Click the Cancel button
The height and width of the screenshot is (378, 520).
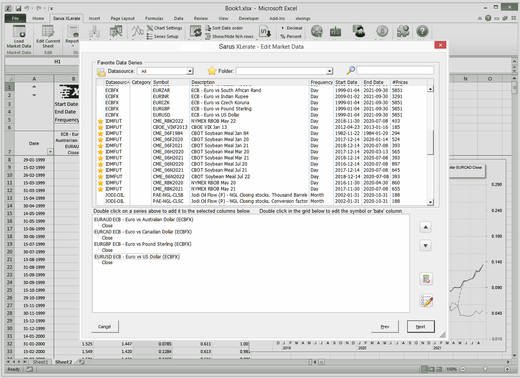pos(105,327)
